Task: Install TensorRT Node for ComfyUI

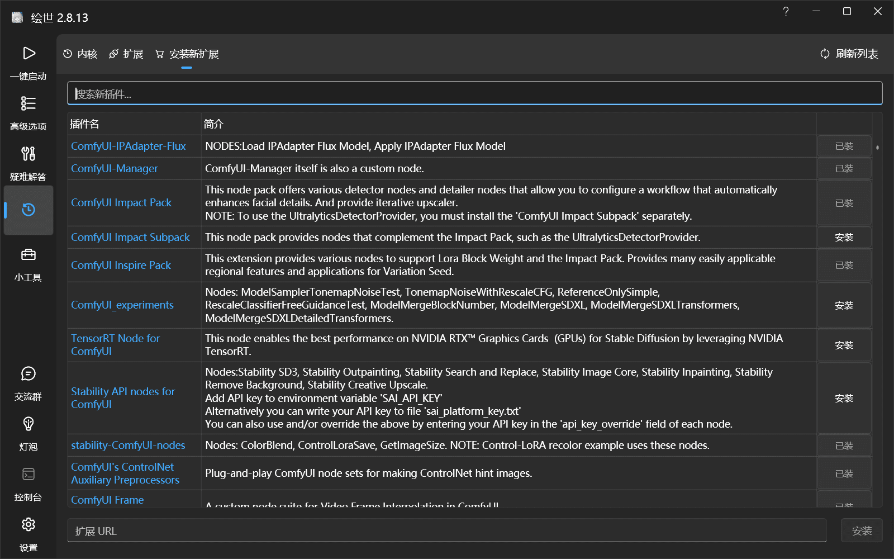Action: click(844, 345)
